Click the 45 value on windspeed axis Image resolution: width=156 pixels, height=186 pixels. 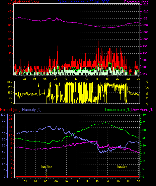point(10,11)
